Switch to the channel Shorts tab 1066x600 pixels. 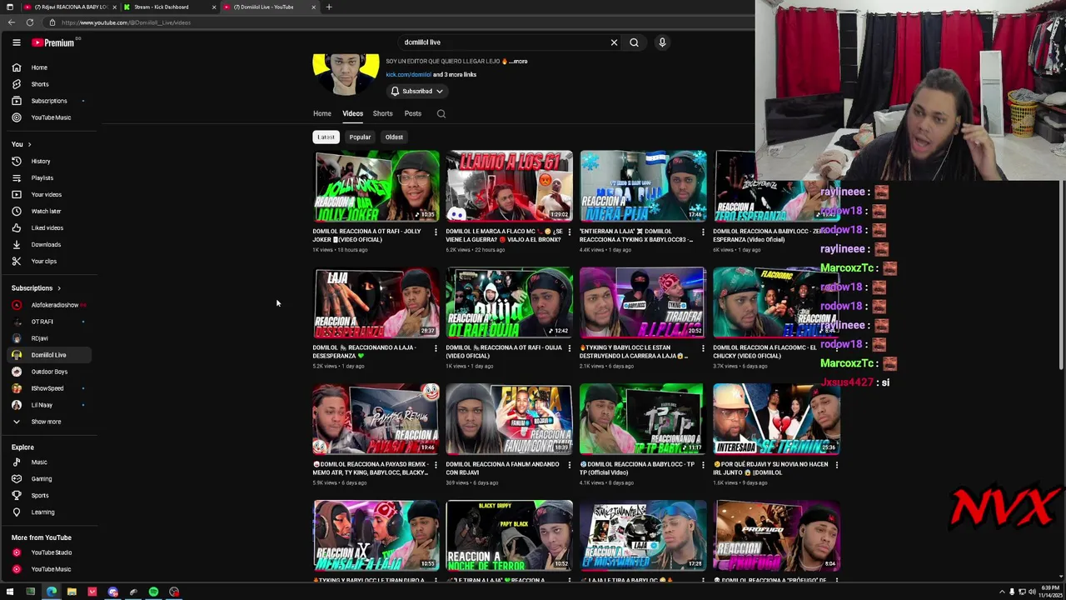tap(382, 114)
